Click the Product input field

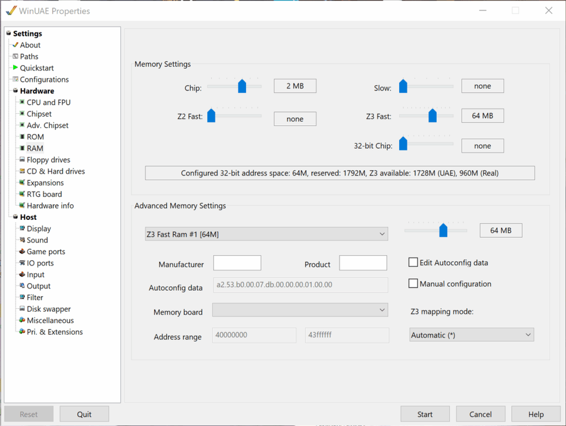[x=363, y=263]
